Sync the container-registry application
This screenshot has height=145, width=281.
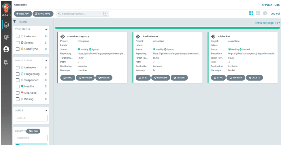pyautogui.click(x=67, y=77)
